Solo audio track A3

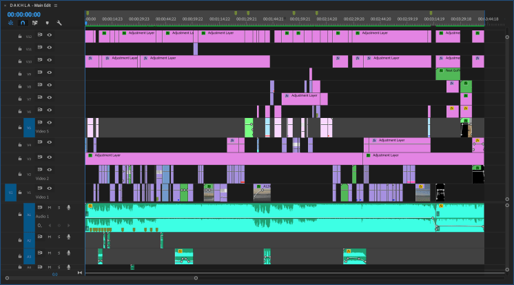pos(59,253)
